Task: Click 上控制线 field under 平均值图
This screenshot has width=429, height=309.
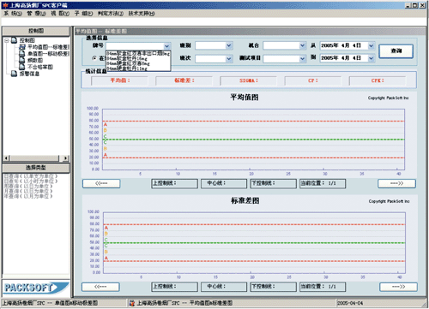Action: click(x=174, y=183)
